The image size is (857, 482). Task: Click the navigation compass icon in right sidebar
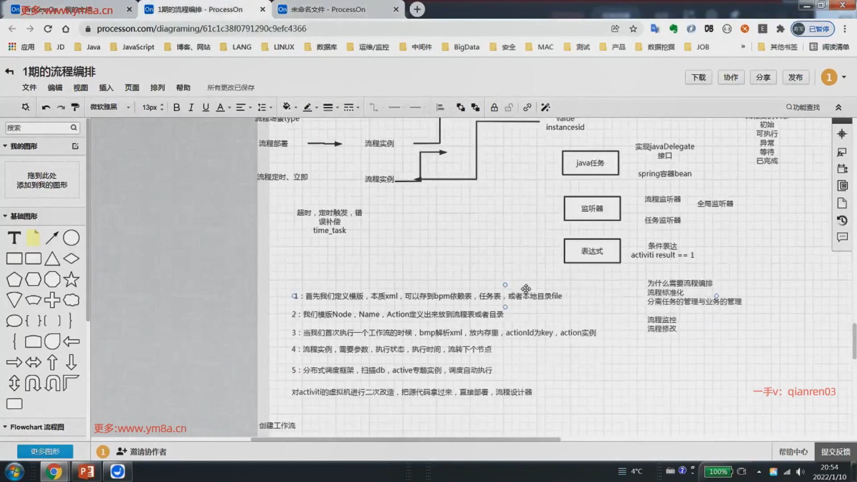[842, 134]
